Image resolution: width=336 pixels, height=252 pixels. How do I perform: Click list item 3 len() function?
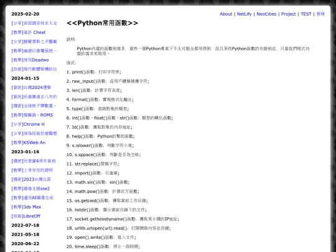94,90
